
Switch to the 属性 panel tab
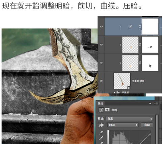(x=100, y=103)
